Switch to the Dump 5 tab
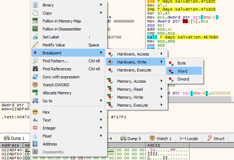 click(x=130, y=139)
